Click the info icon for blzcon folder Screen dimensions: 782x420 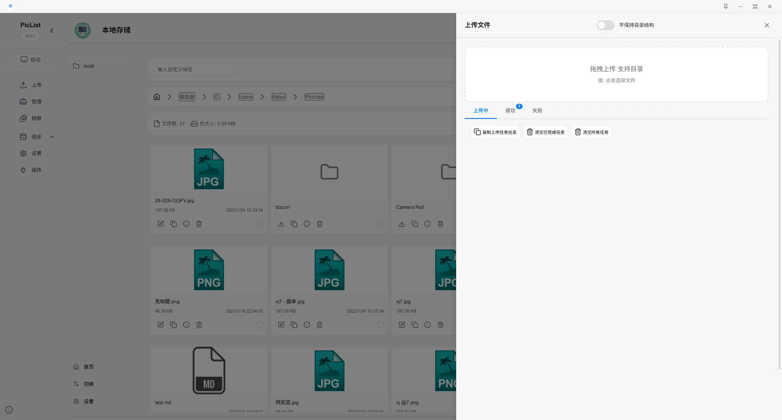[x=307, y=224]
